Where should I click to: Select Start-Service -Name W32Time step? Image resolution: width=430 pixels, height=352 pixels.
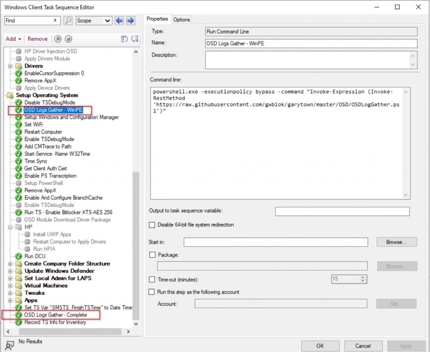pyautogui.click(x=57, y=154)
